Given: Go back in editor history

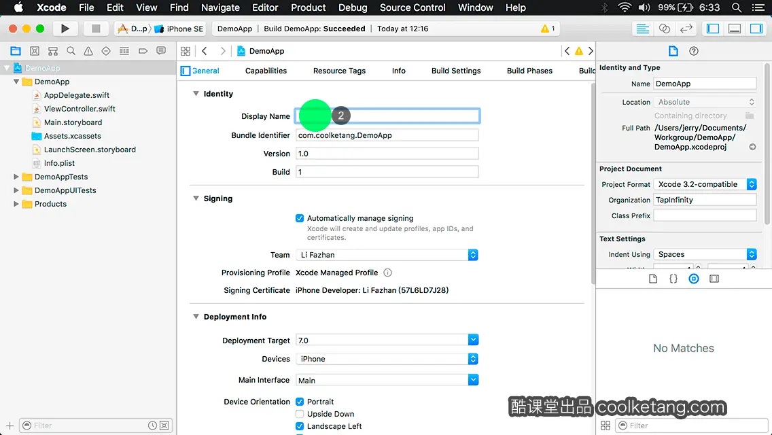Looking at the screenshot, I should (x=205, y=51).
